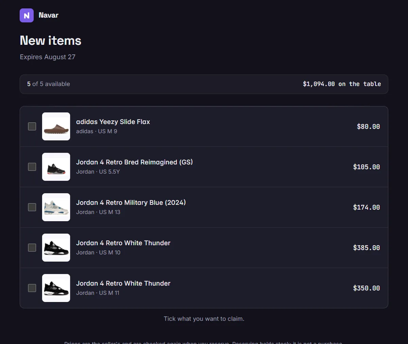
Task: Click the $105.00 price
Action: pyautogui.click(x=367, y=167)
